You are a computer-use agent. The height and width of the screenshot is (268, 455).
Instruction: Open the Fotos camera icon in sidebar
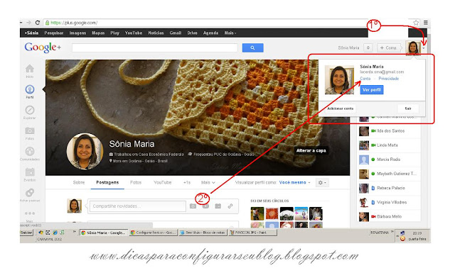point(30,131)
